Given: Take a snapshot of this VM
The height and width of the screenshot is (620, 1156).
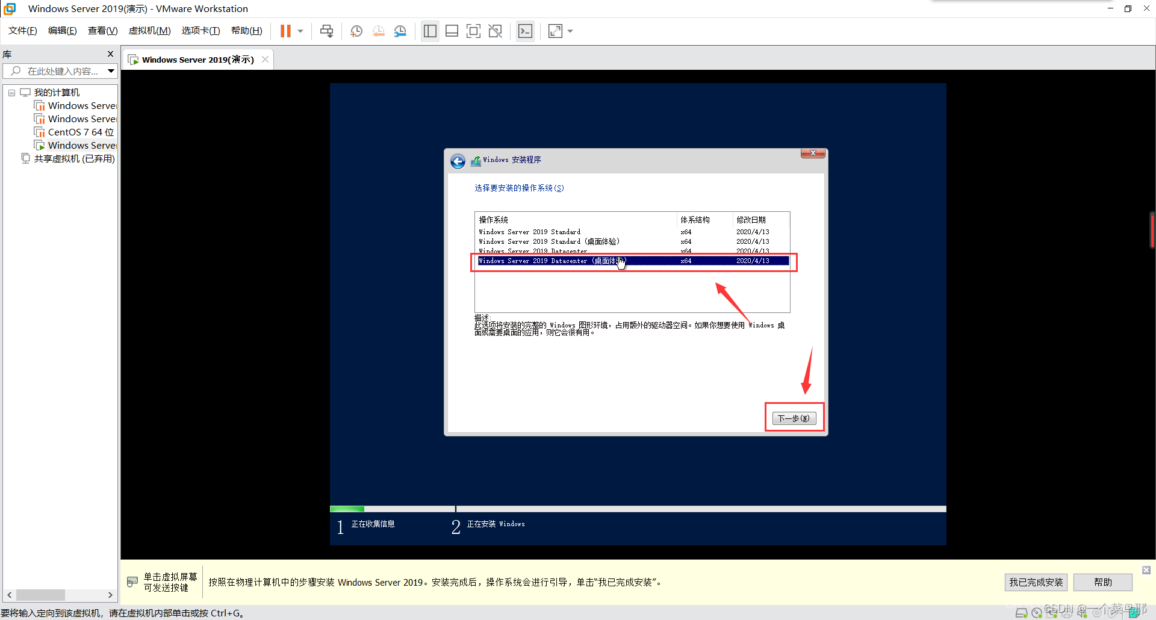Looking at the screenshot, I should [356, 31].
